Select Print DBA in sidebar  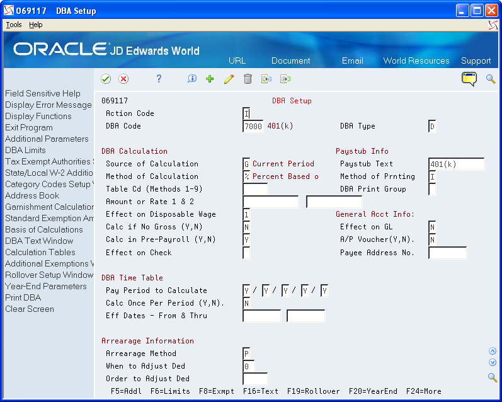click(23, 297)
